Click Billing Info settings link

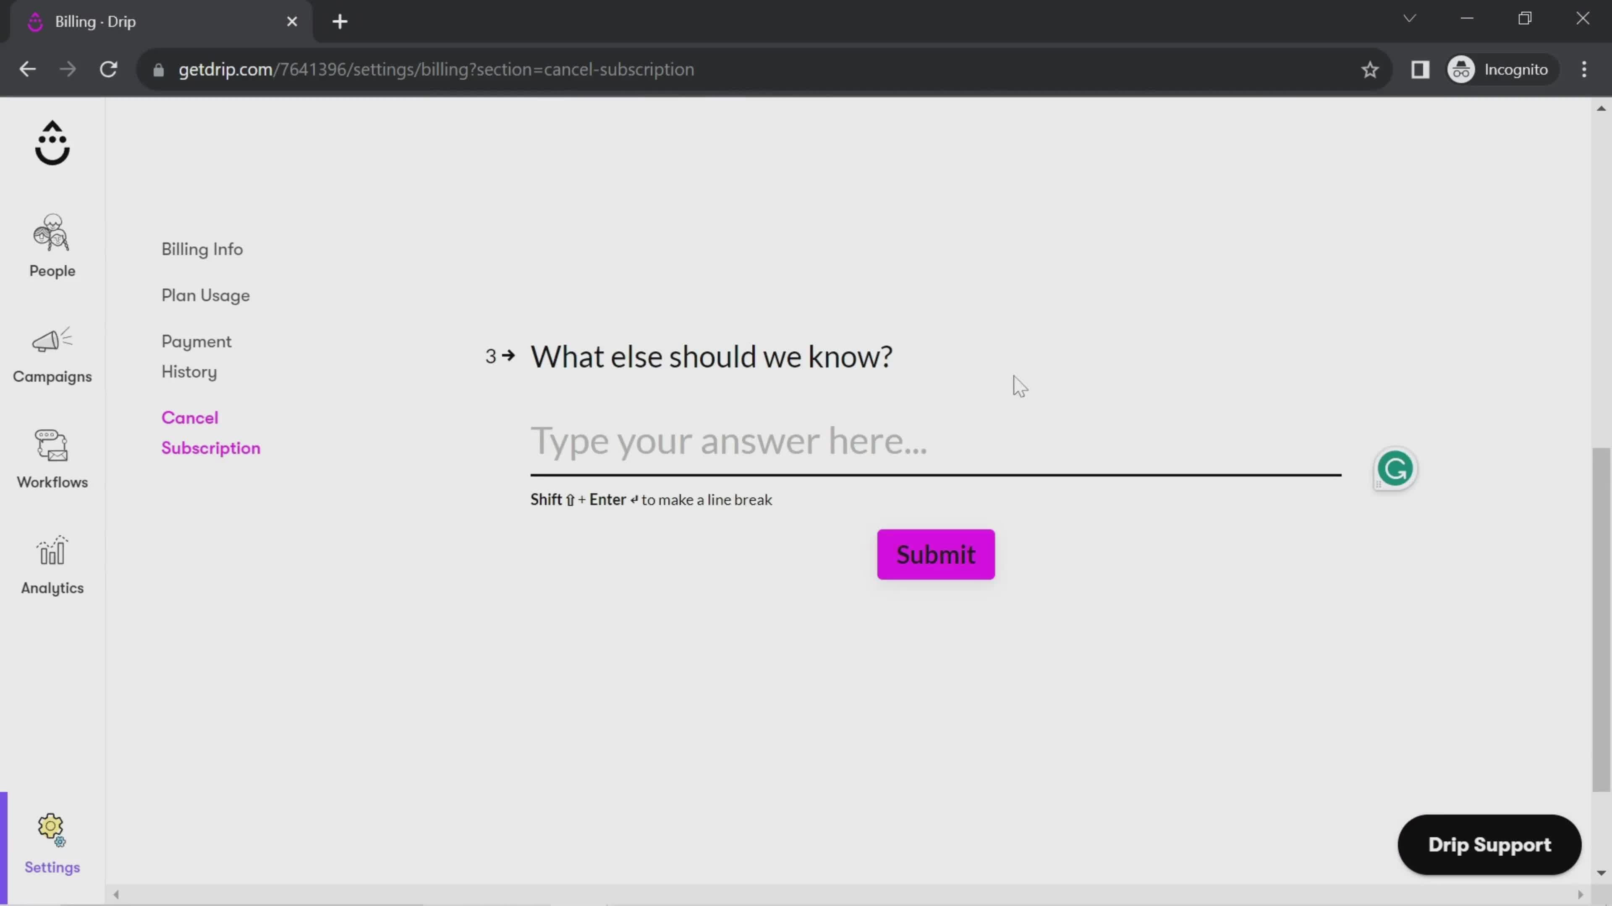click(x=201, y=249)
